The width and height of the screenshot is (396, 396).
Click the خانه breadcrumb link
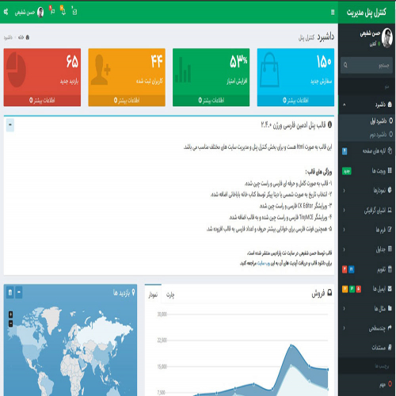24,37
